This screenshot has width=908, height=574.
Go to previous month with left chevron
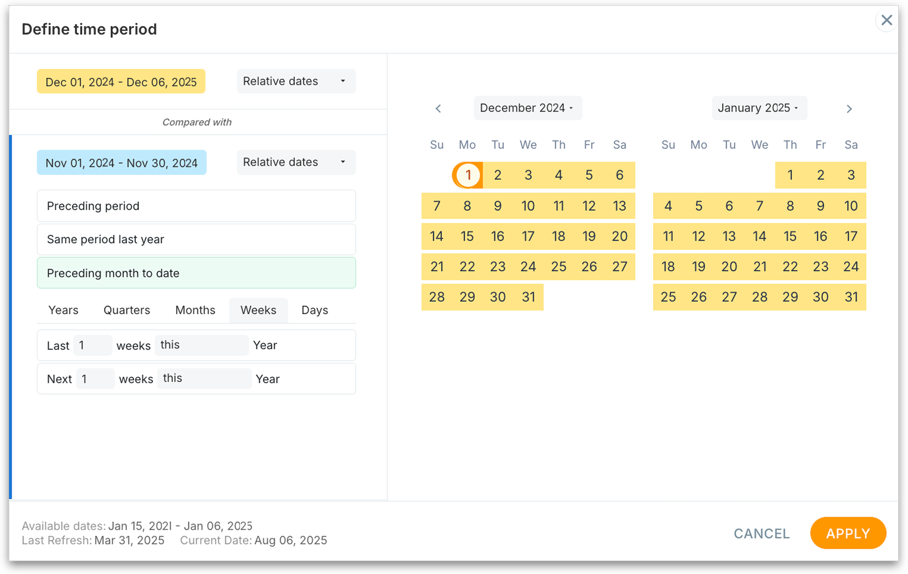(438, 109)
